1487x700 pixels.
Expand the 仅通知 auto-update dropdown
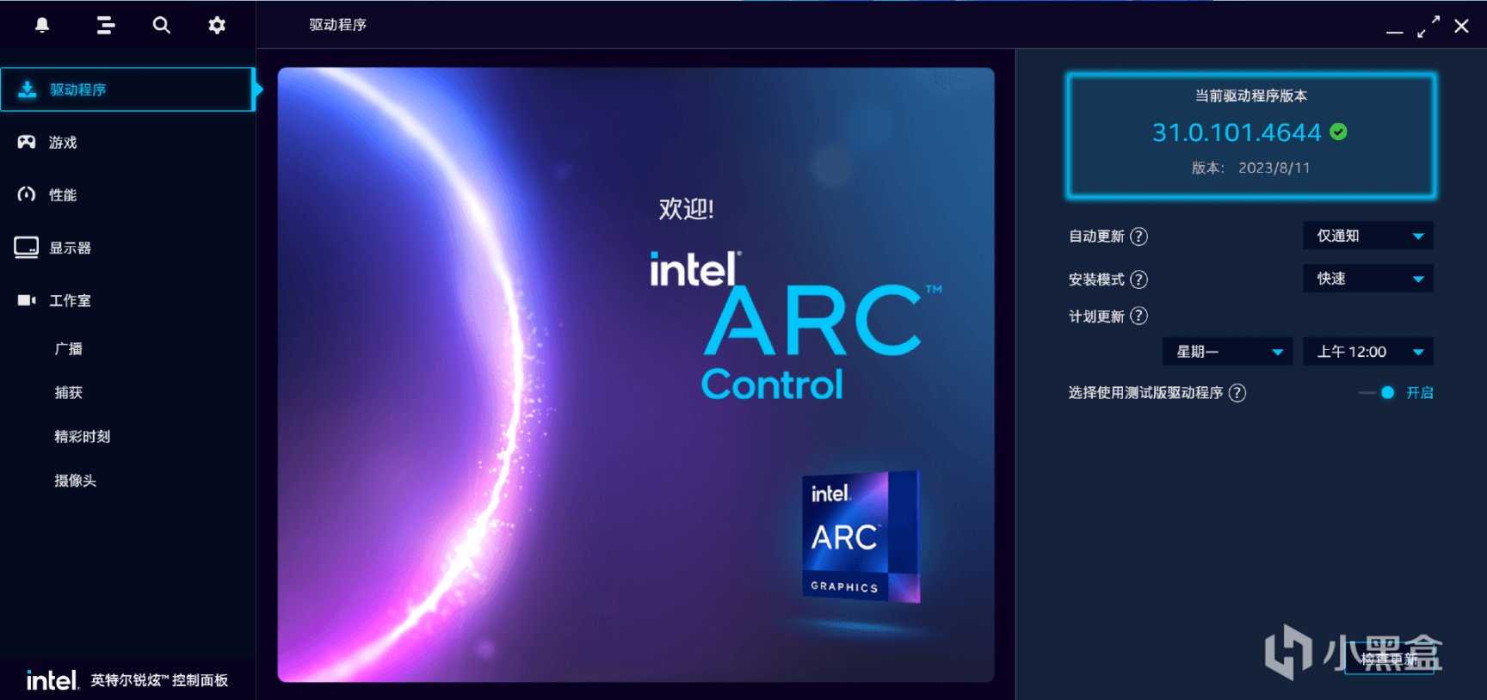coord(1368,236)
